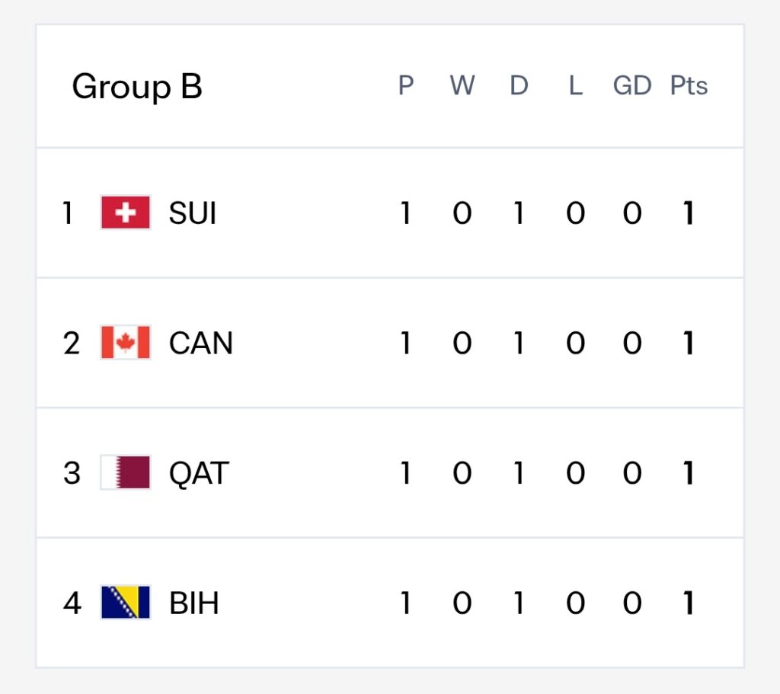780x694 pixels.
Task: Open the CAN team link
Action: pyautogui.click(x=201, y=343)
